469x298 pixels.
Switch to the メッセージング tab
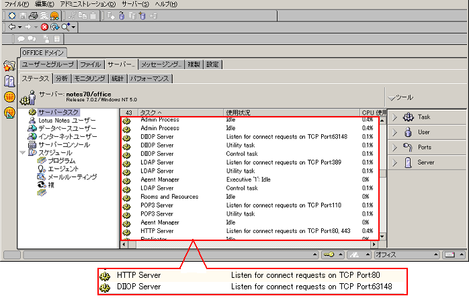coord(161,64)
